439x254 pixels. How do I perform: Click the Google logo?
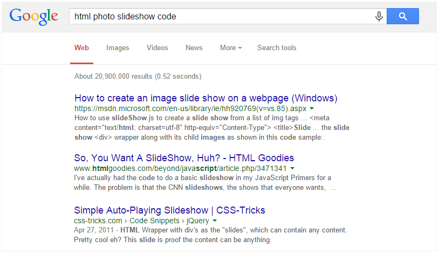tap(33, 17)
